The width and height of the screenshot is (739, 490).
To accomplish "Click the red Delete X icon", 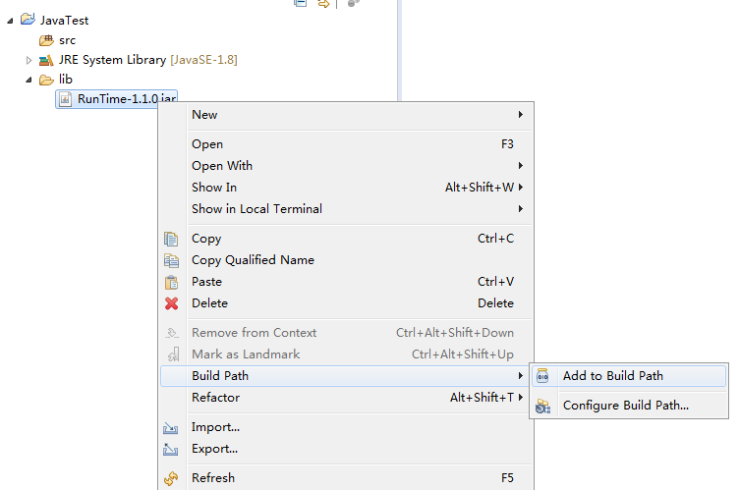I will tap(172, 303).
